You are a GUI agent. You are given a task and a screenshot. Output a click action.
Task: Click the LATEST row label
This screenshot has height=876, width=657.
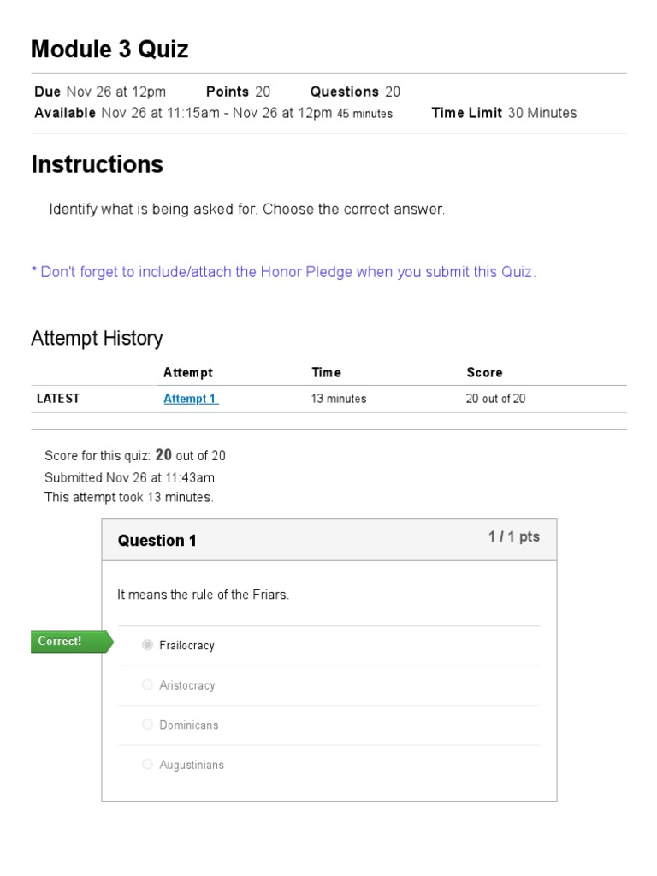58,399
